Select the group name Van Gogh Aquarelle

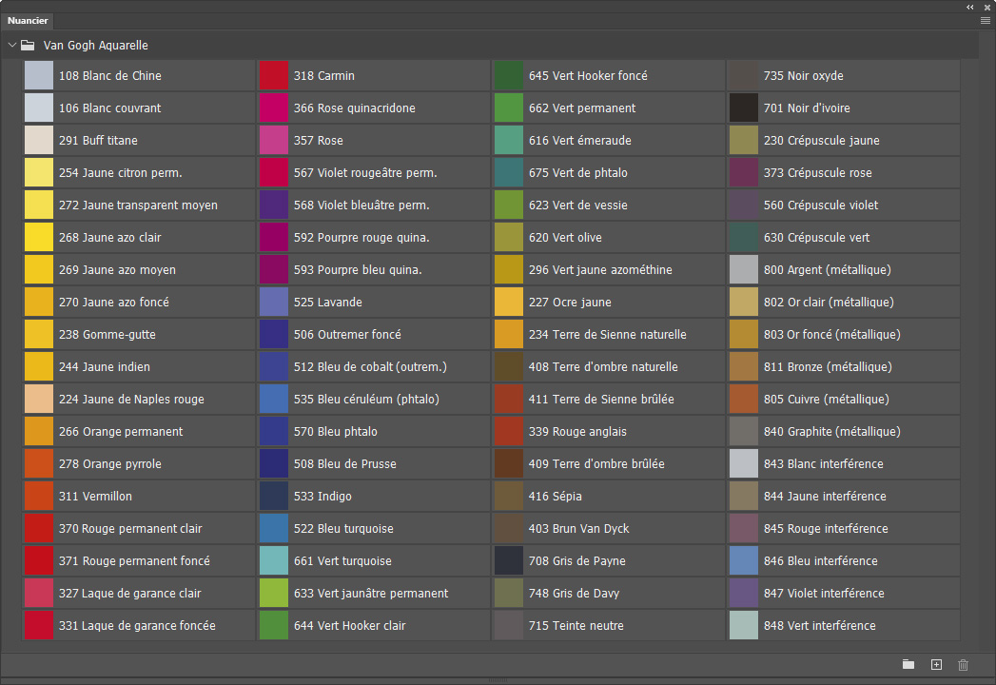click(95, 45)
